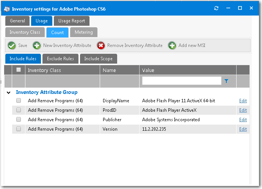Open the Metering tab

(x=83, y=33)
